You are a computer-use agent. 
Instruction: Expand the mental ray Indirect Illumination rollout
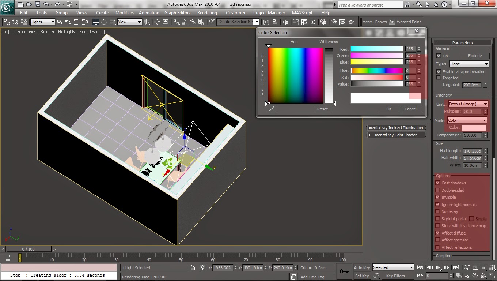coord(396,128)
